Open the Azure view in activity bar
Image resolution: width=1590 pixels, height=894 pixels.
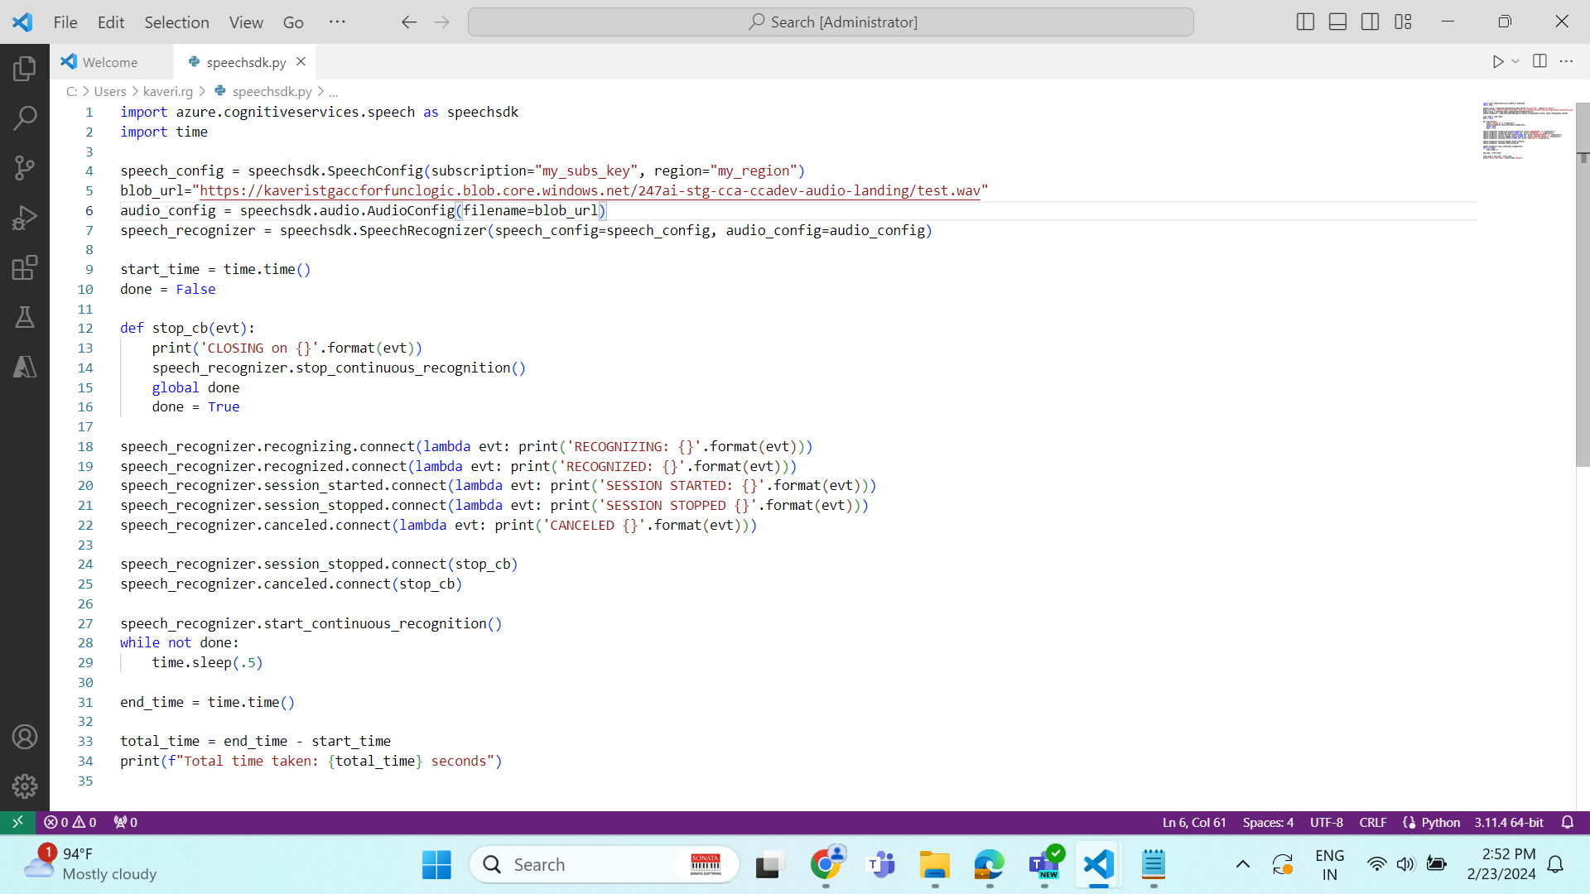tap(25, 367)
